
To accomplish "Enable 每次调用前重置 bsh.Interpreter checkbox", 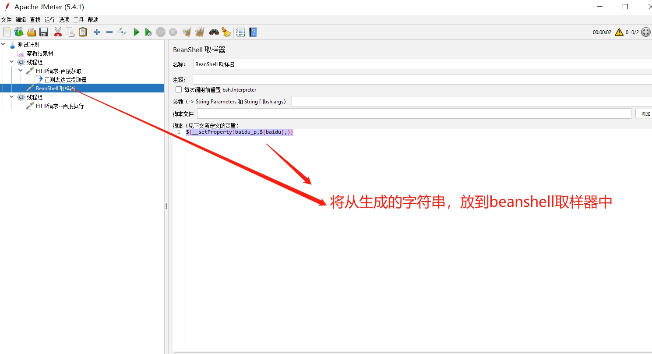I will (179, 89).
